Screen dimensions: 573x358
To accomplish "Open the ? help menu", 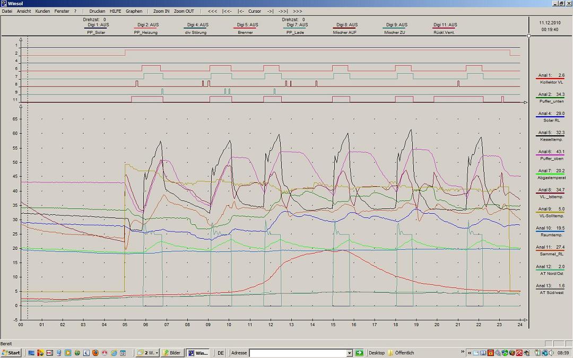I will (x=75, y=11).
